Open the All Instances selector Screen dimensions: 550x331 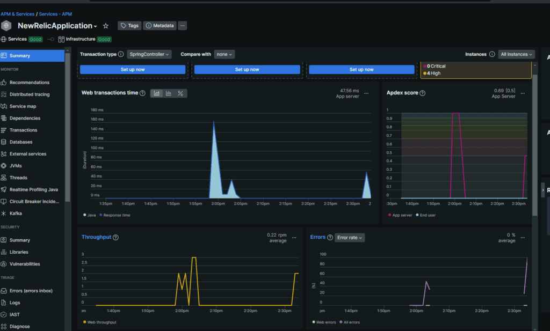(x=516, y=54)
